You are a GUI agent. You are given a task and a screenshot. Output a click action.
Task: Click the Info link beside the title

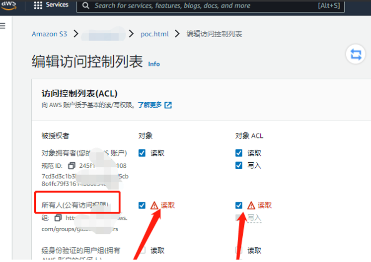point(154,64)
